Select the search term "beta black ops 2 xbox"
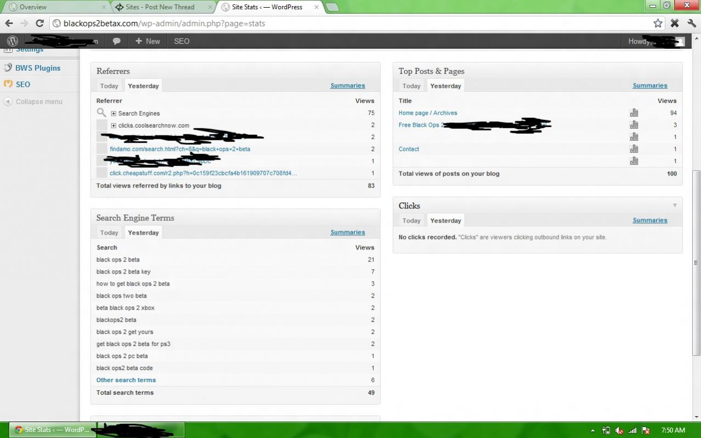The image size is (701, 438). point(126,308)
